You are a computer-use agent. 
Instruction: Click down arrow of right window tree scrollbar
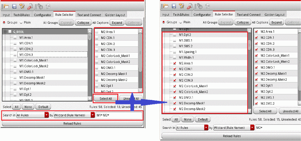click(x=249, y=111)
